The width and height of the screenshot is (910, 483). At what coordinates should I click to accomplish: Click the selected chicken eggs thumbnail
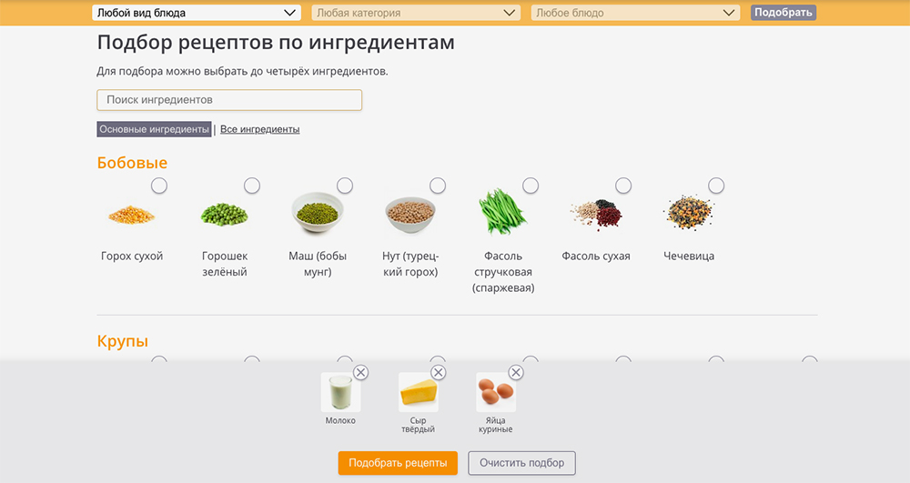point(496,393)
